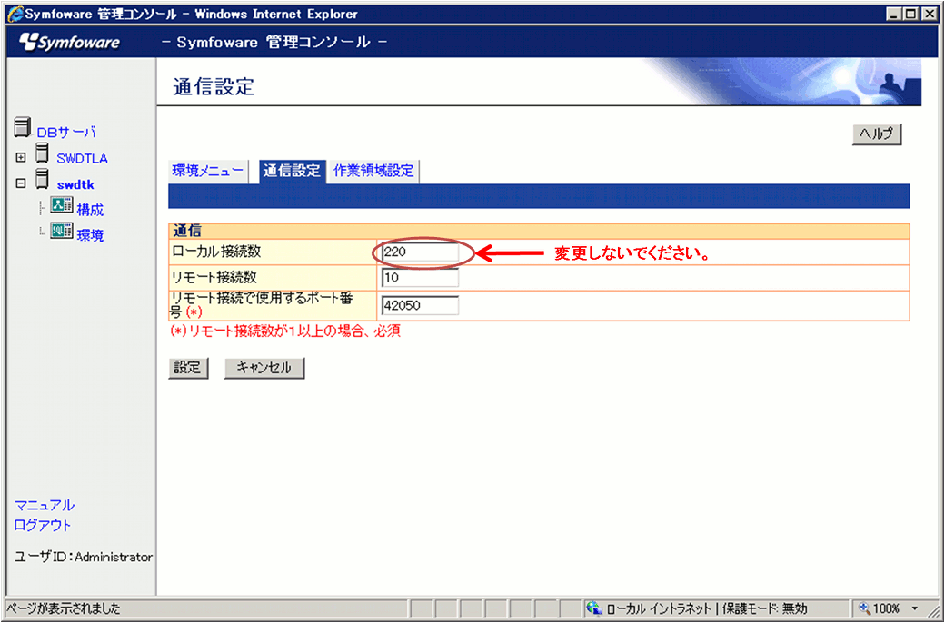Click the 構成 configuration icon
This screenshot has height=623, width=945.
click(x=62, y=205)
